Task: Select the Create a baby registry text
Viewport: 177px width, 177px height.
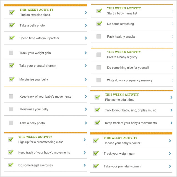Action: [122, 57]
